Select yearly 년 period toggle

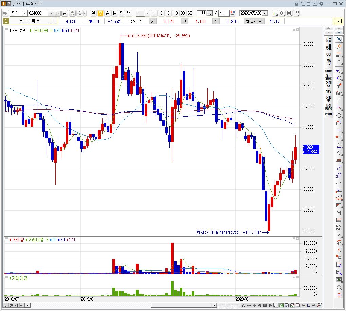coord(129,13)
